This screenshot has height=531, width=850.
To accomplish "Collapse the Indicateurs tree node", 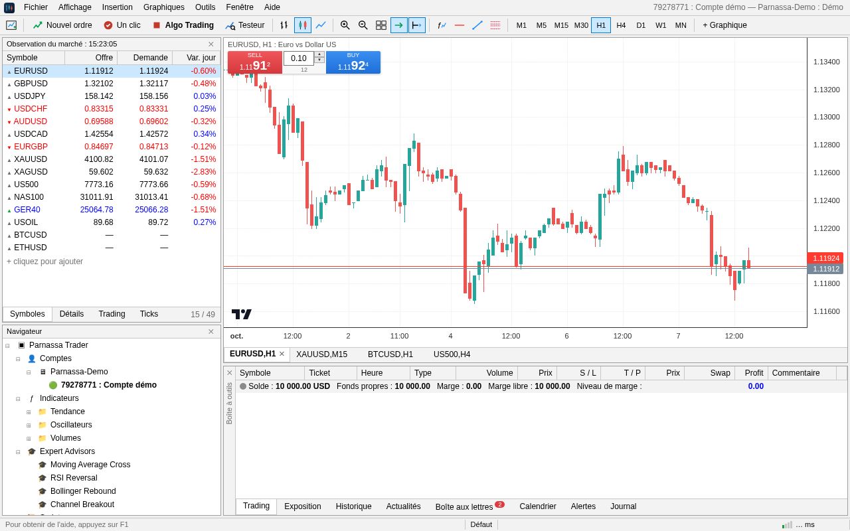I will [x=18, y=399].
